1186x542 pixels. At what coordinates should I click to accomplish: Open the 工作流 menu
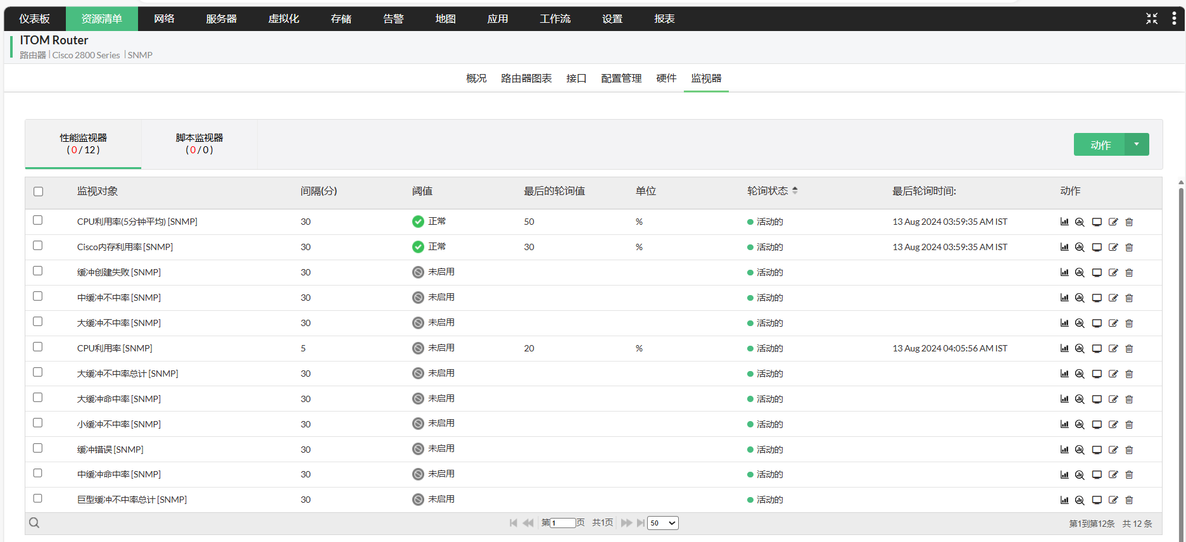[x=555, y=18]
